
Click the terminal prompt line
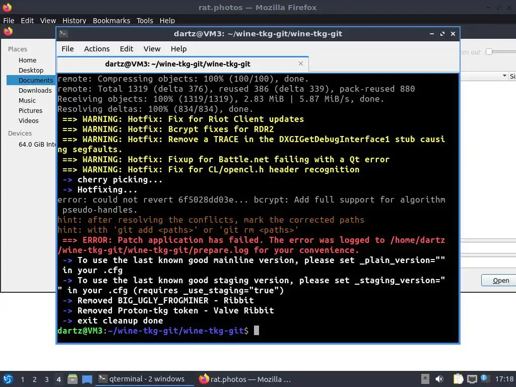click(x=158, y=331)
